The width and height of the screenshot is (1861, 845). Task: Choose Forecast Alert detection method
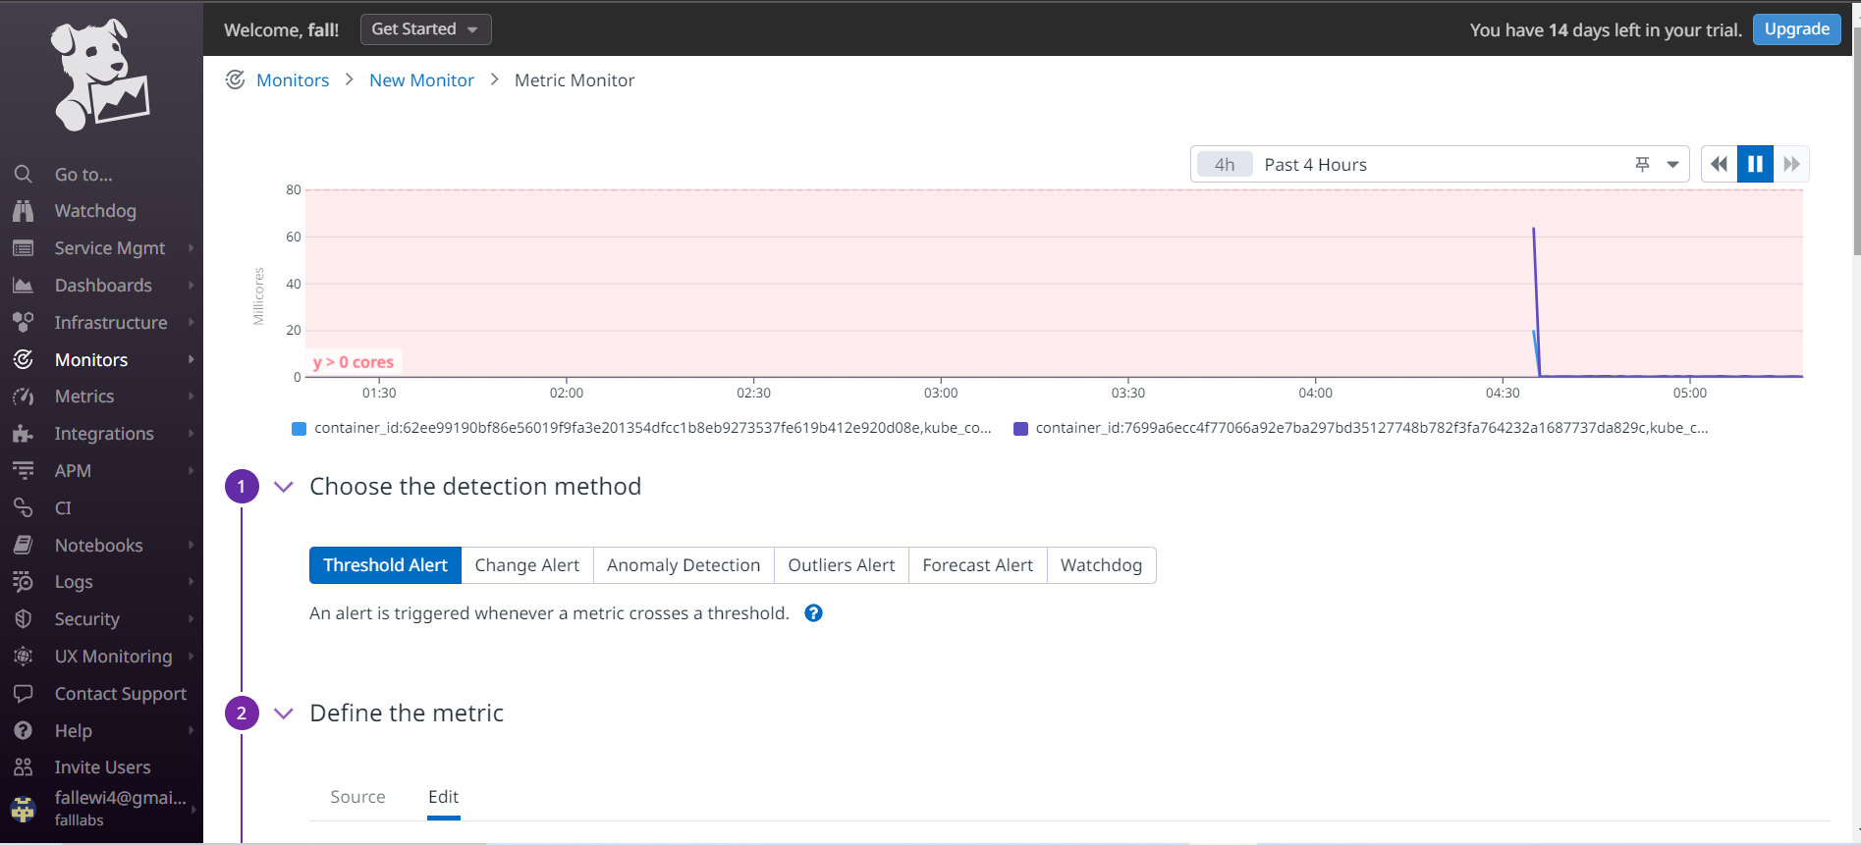(x=977, y=565)
